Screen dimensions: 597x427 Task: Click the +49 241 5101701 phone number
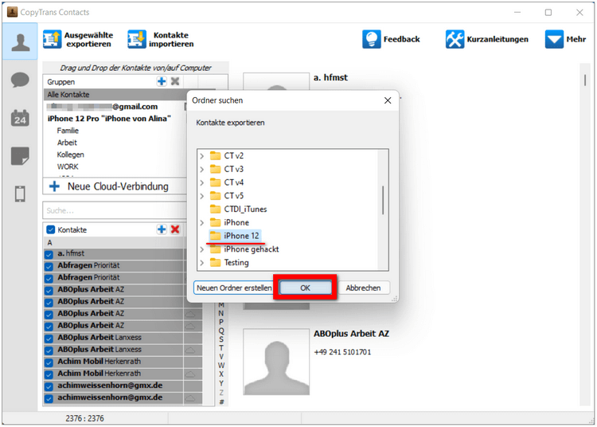point(342,352)
